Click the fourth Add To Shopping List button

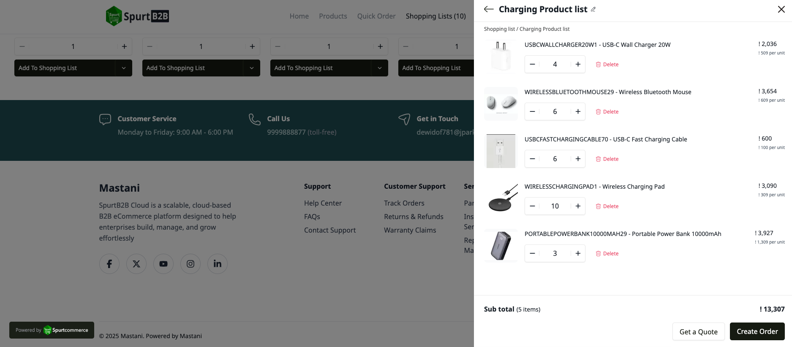click(x=436, y=68)
